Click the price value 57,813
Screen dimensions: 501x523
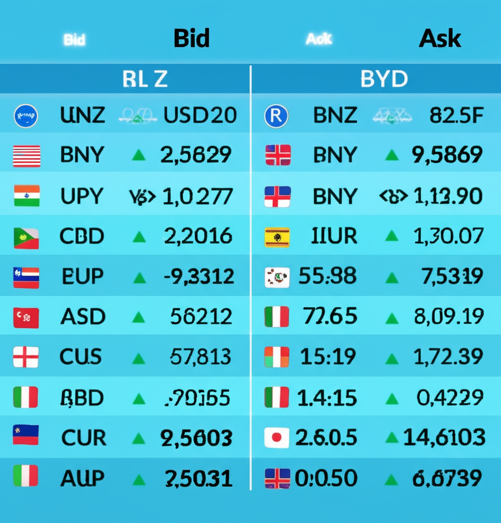[x=200, y=357]
